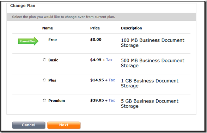
Task: Click the green Current Plan arrow icon
Action: pyautogui.click(x=28, y=41)
